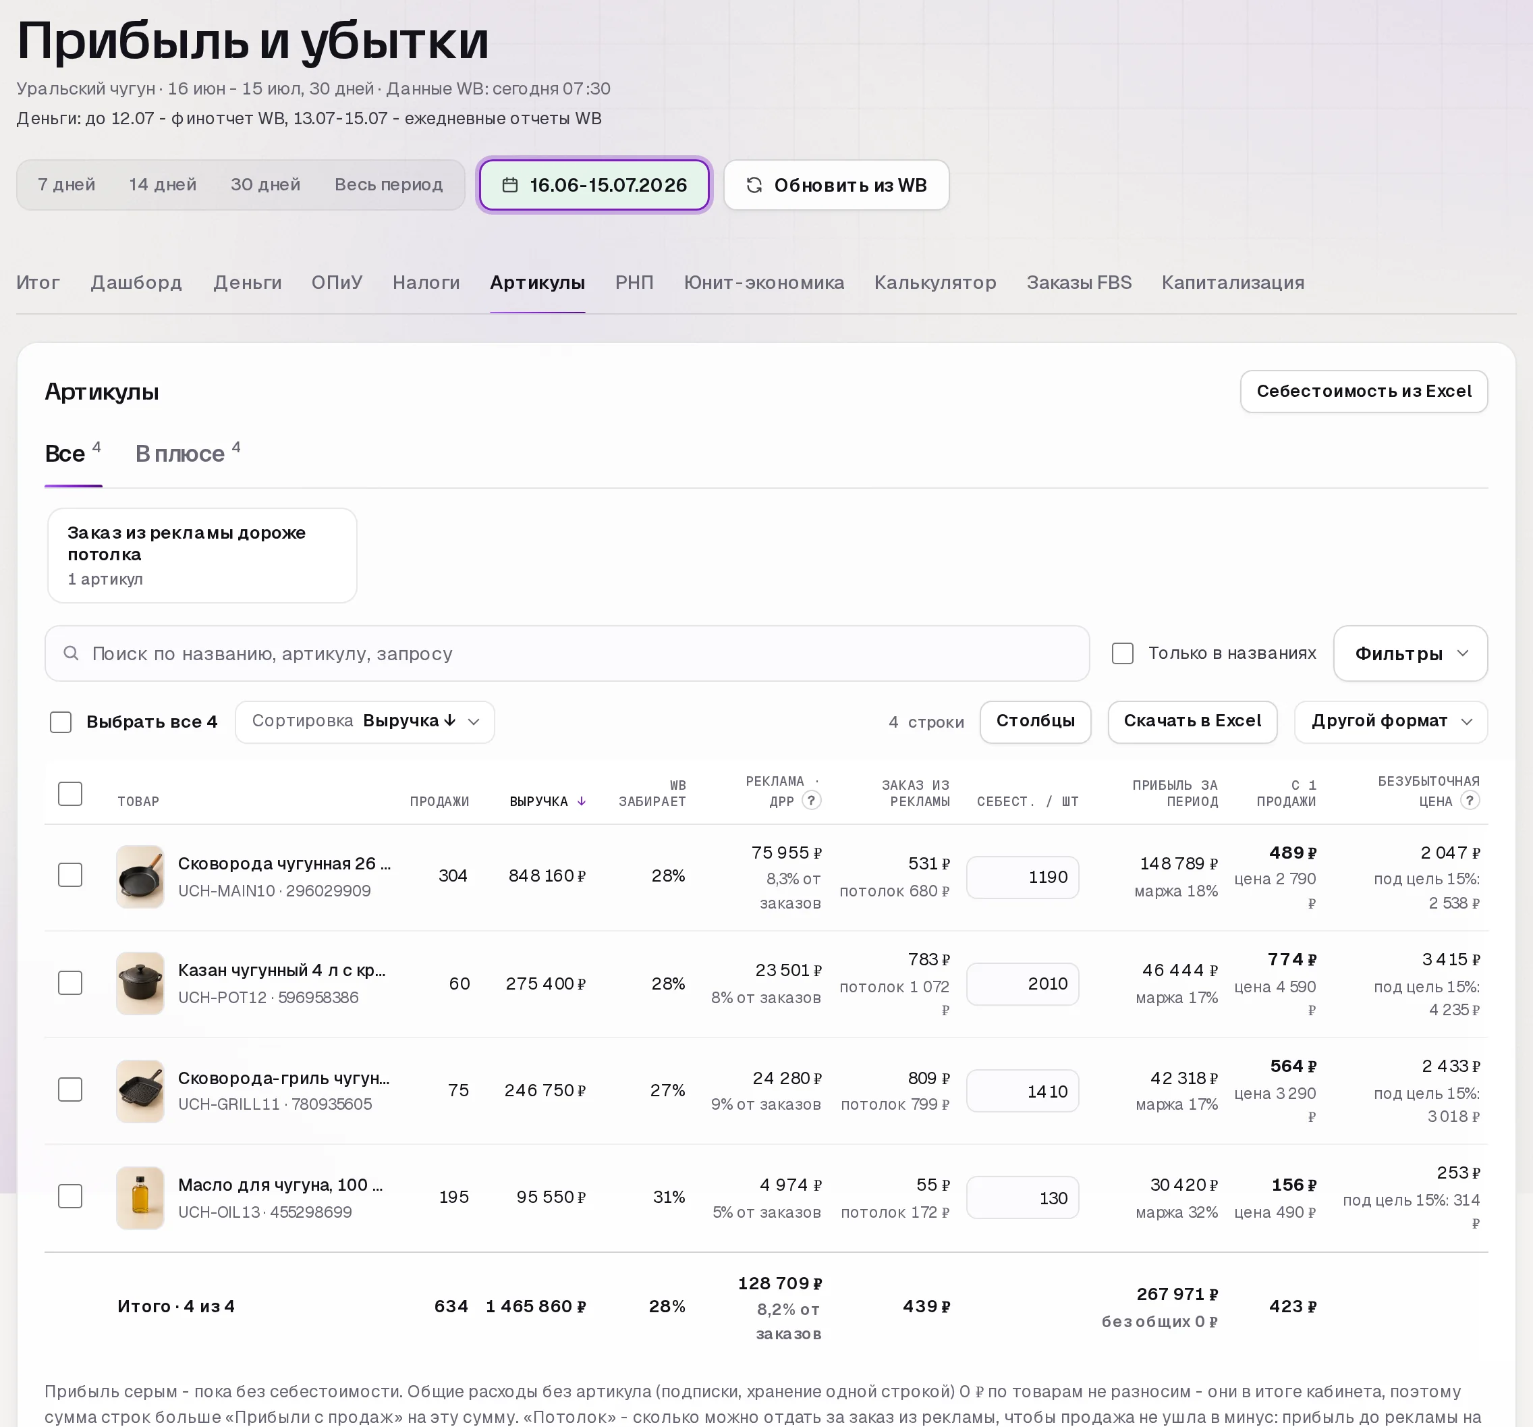Select the UCH-POT12 row checkbox
The image size is (1533, 1427).
(70, 983)
